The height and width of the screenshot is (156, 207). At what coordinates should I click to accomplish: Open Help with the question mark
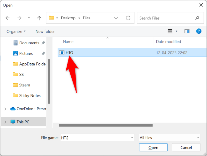199,31
